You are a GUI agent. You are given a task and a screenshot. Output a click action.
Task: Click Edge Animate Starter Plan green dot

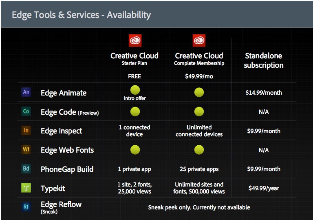135,90
